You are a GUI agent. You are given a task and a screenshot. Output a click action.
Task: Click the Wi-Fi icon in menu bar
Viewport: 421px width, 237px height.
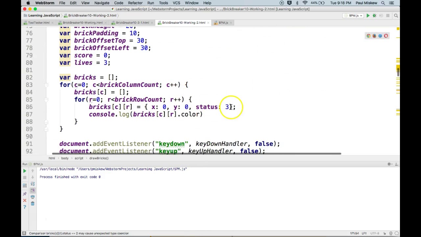coord(305,3)
